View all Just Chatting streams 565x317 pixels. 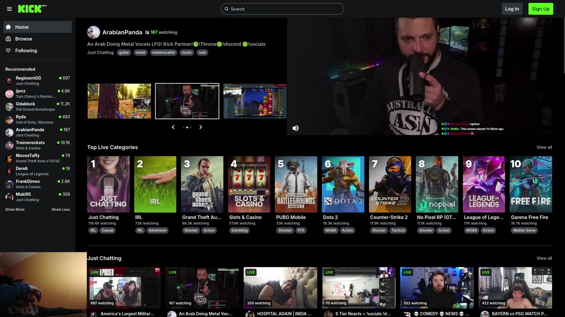click(x=544, y=258)
